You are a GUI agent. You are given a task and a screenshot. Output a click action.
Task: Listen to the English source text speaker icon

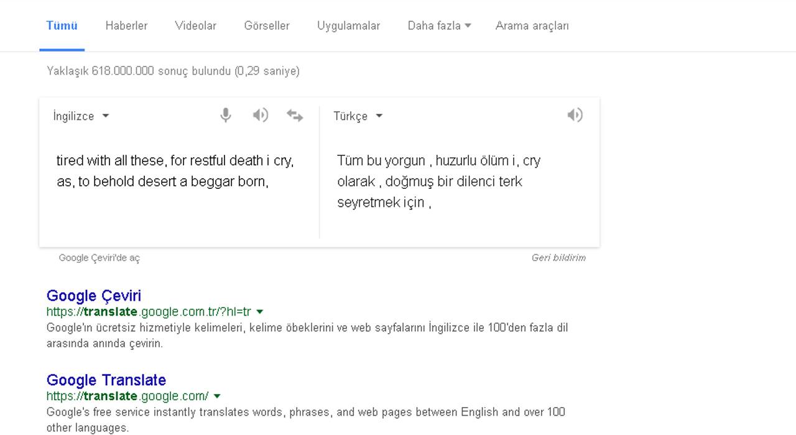[261, 115]
